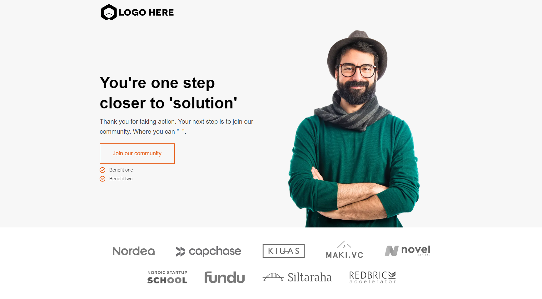Screen dimensions: 542x299
Task: Click the REDBRICK accelerator logo
Action: tap(373, 277)
